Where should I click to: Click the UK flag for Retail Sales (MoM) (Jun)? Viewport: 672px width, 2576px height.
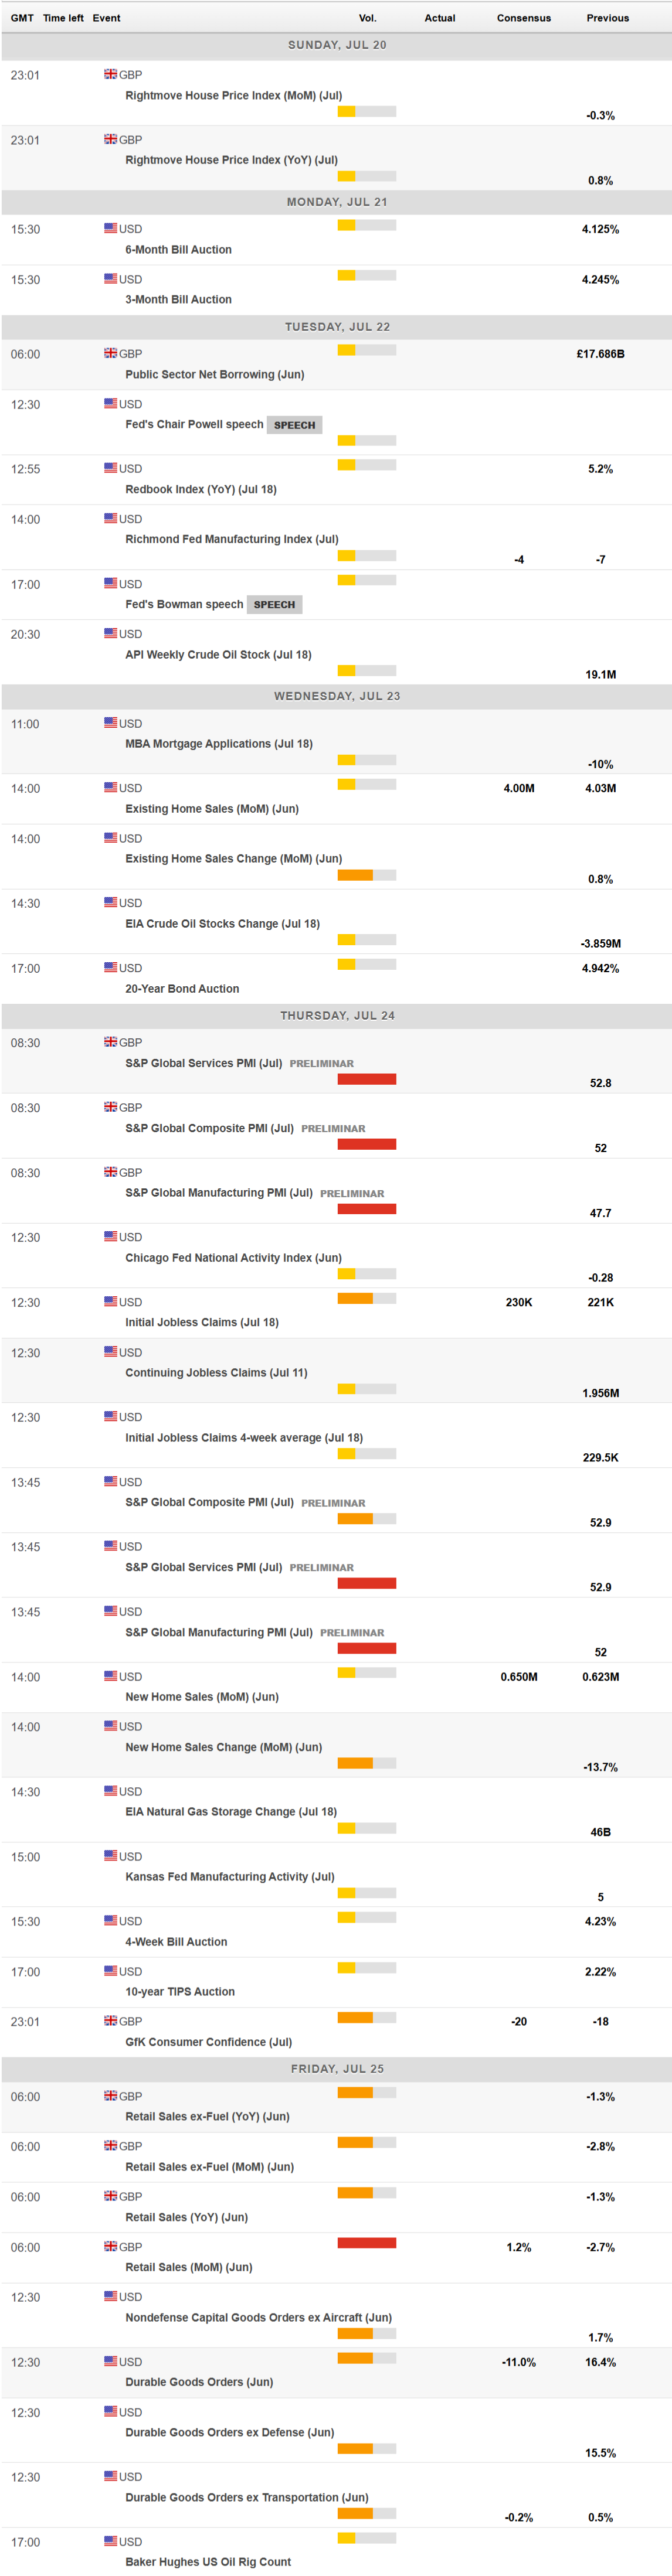coord(110,2246)
